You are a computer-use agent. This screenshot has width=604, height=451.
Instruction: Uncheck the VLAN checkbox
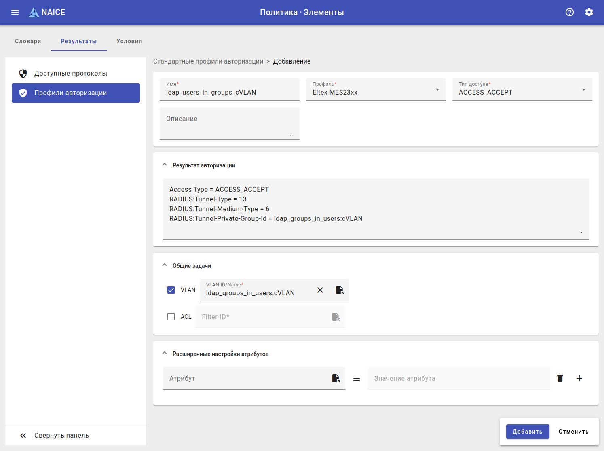[x=171, y=290]
